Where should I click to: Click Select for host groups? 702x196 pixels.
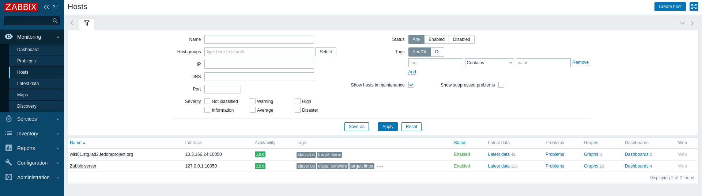(x=325, y=52)
